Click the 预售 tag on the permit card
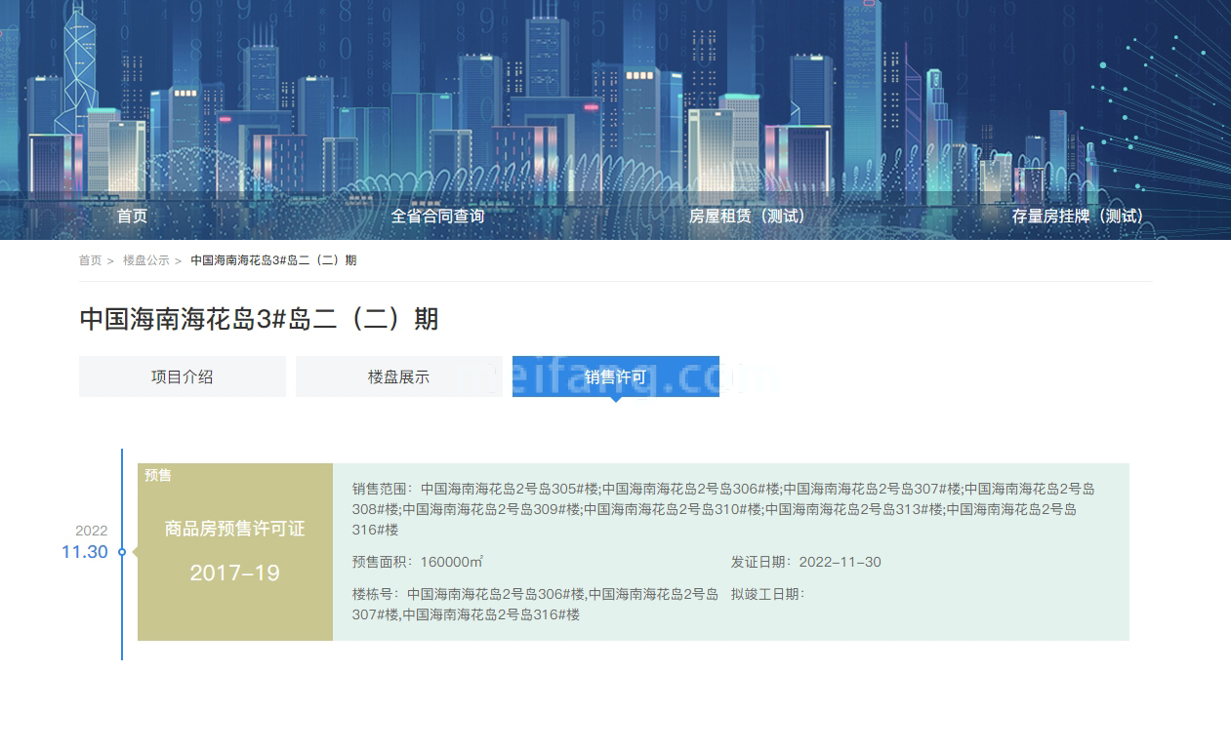This screenshot has height=751, width=1231. coord(158,475)
